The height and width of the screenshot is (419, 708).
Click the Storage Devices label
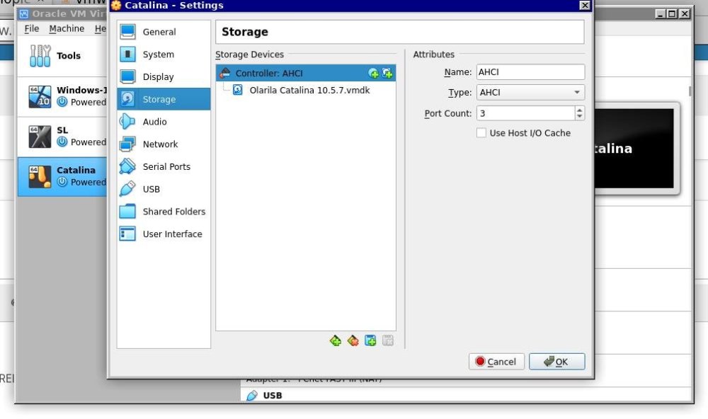(x=249, y=54)
